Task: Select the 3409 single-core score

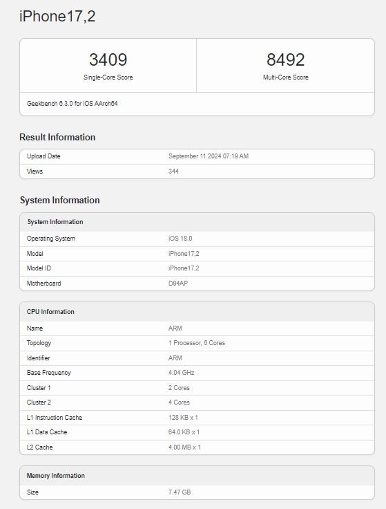Action: (x=108, y=59)
